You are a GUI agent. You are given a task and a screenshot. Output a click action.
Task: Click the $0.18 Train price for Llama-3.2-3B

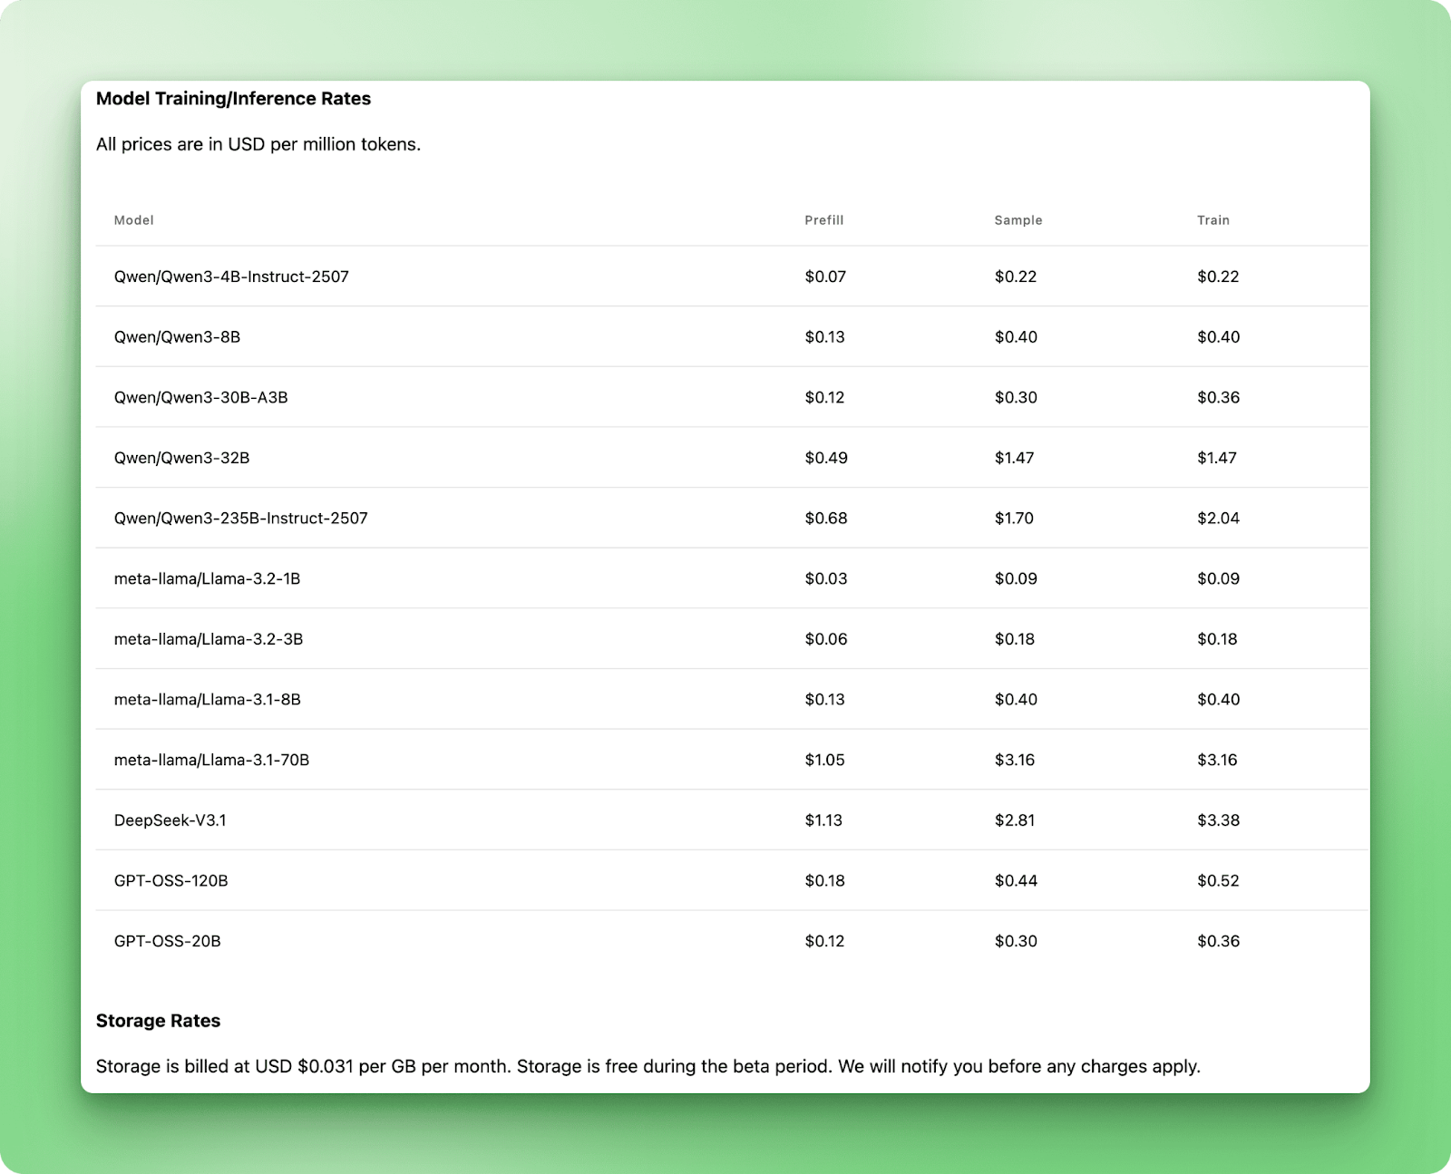[x=1217, y=639]
